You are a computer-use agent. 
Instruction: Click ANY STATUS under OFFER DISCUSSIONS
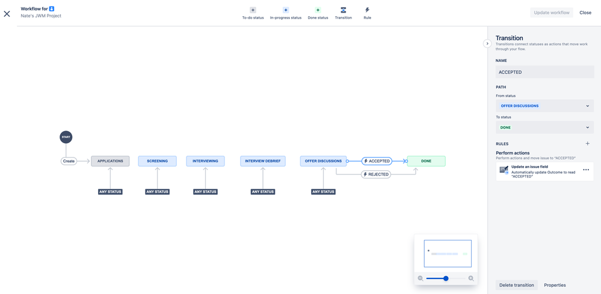(x=323, y=192)
